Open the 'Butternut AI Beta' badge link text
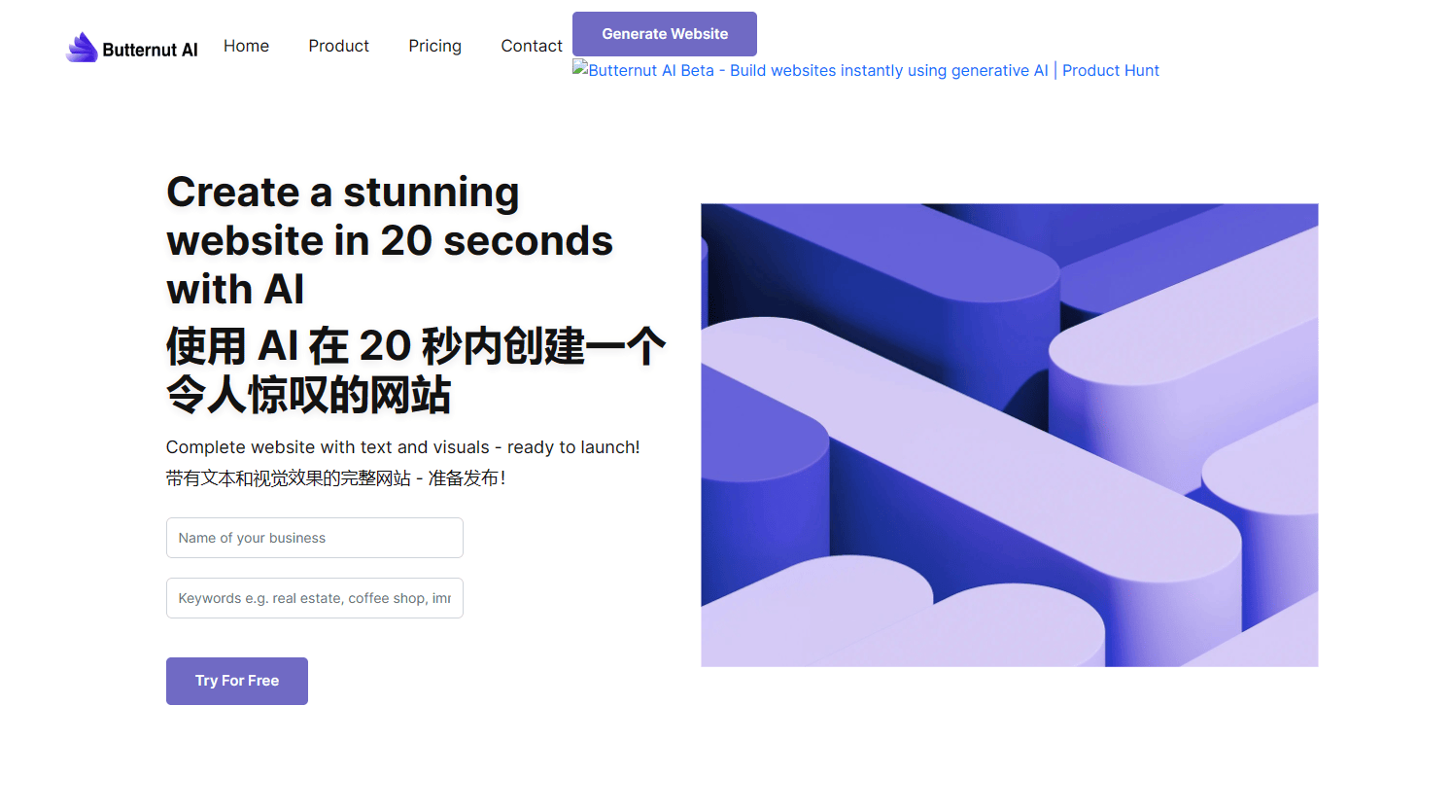Image resolution: width=1452 pixels, height=812 pixels. pyautogui.click(x=651, y=71)
